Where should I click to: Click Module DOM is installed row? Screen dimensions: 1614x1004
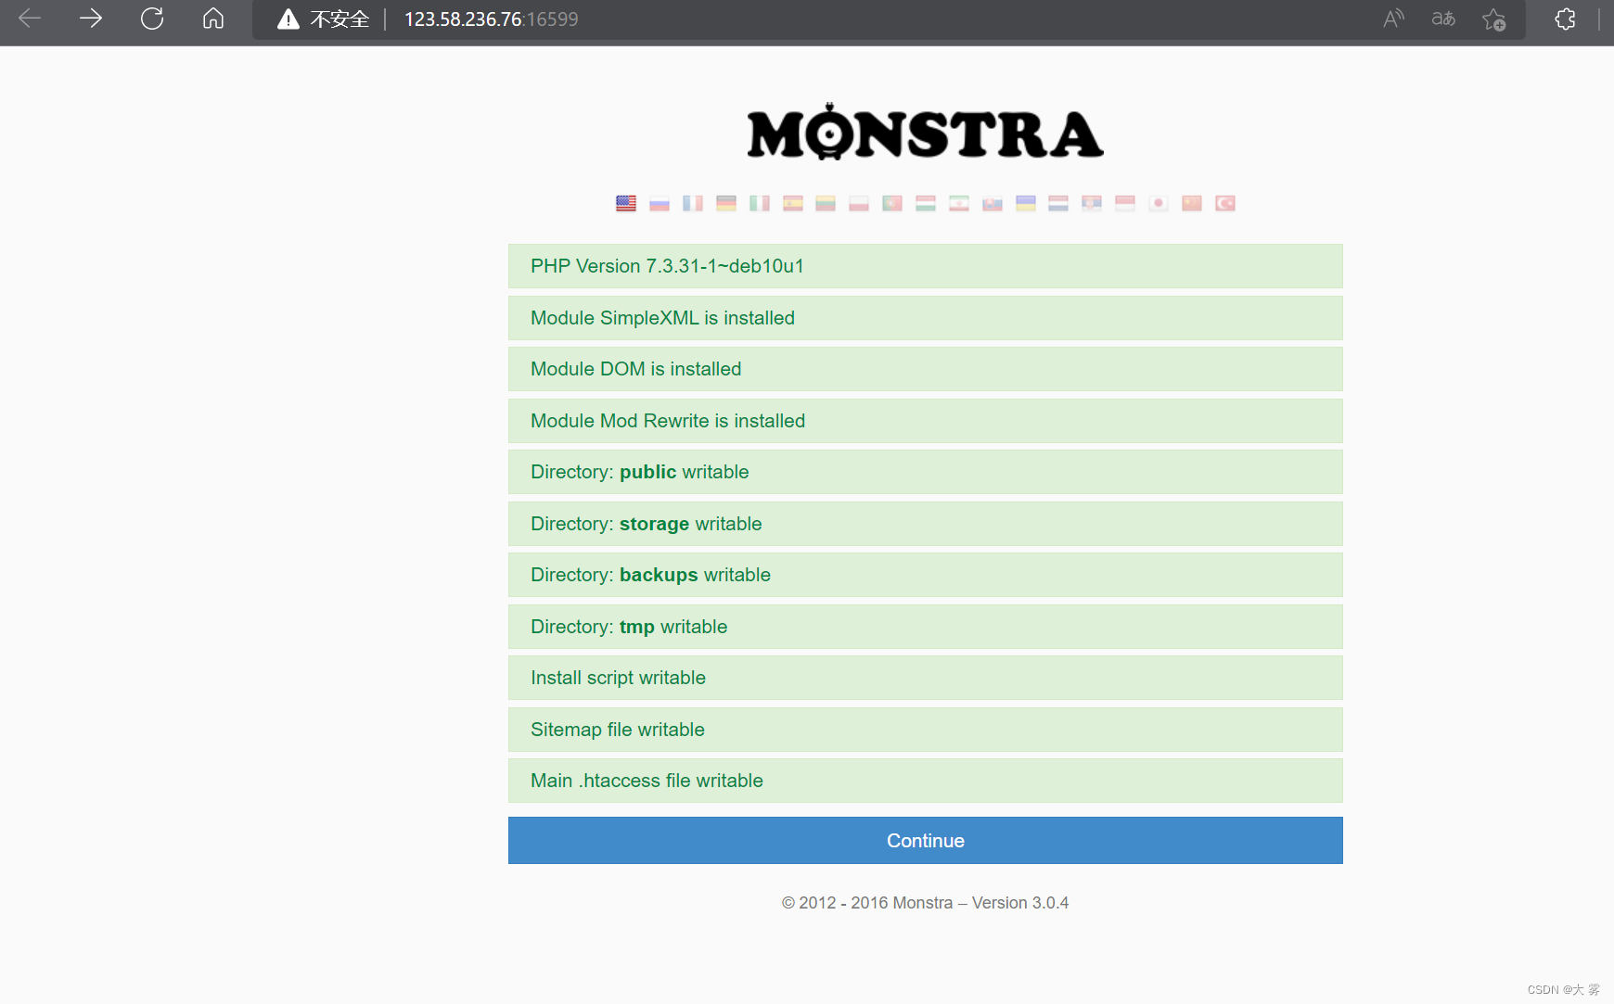tap(926, 369)
